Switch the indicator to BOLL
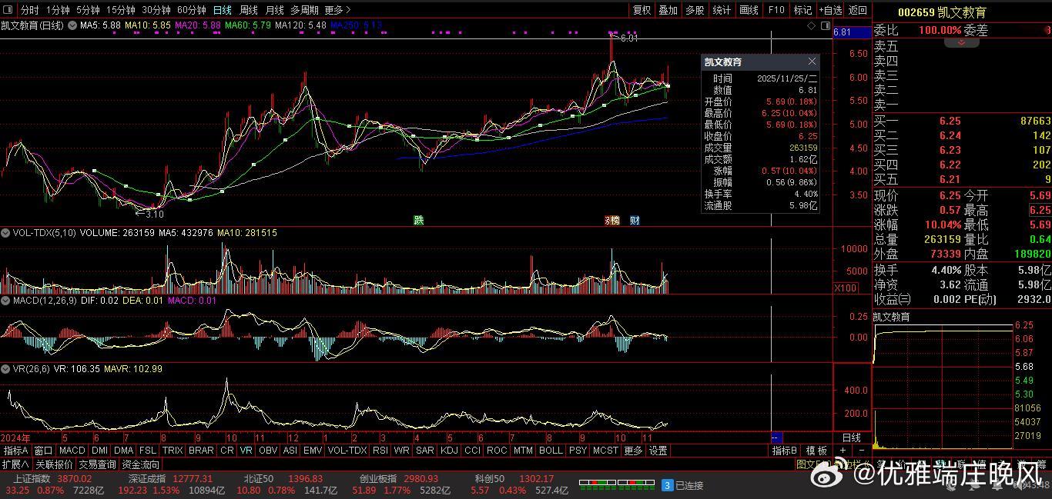 point(550,451)
